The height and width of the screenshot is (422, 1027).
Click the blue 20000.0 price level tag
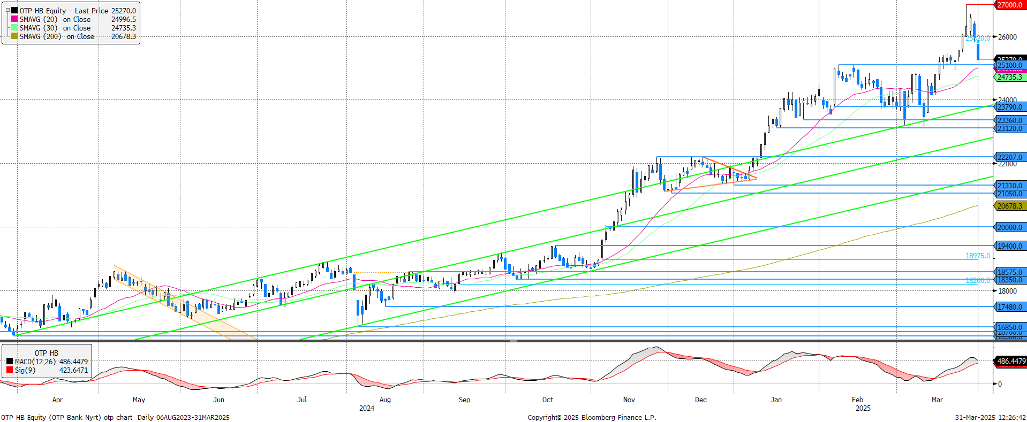point(1010,227)
